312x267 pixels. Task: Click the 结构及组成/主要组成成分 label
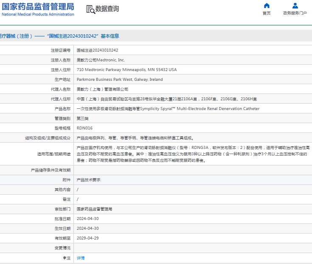point(48,138)
